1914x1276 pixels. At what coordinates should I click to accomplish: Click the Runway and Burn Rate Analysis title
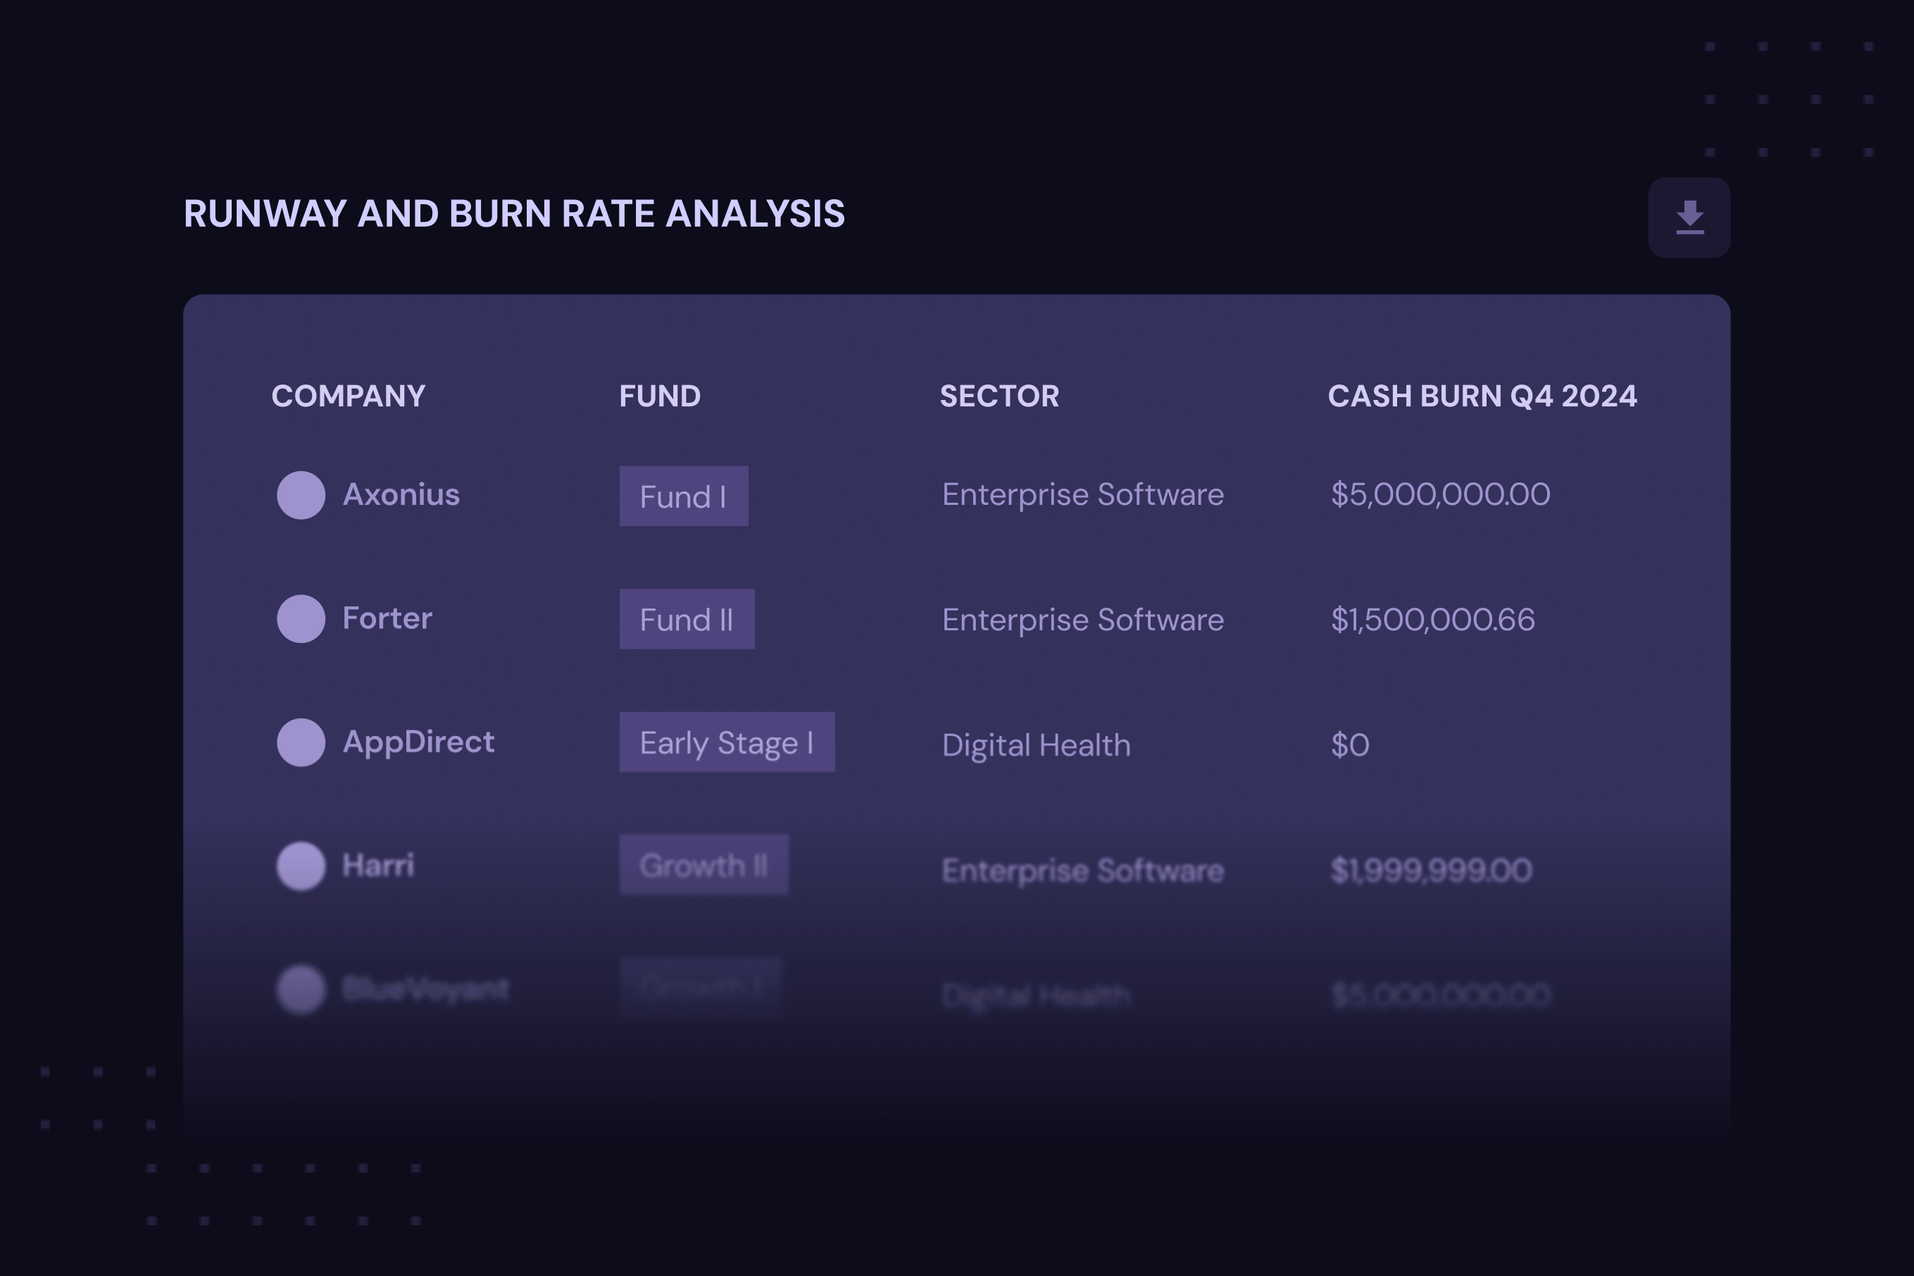[x=514, y=214]
